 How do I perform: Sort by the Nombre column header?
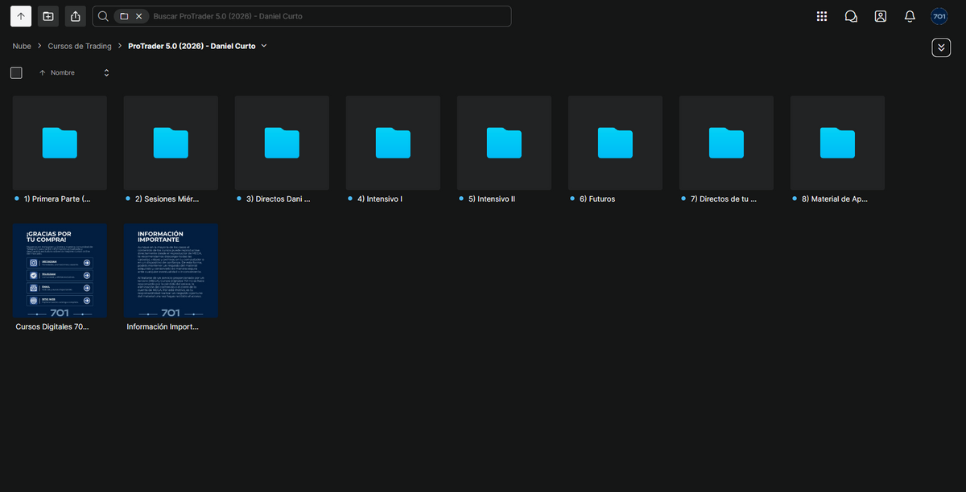[x=63, y=72]
